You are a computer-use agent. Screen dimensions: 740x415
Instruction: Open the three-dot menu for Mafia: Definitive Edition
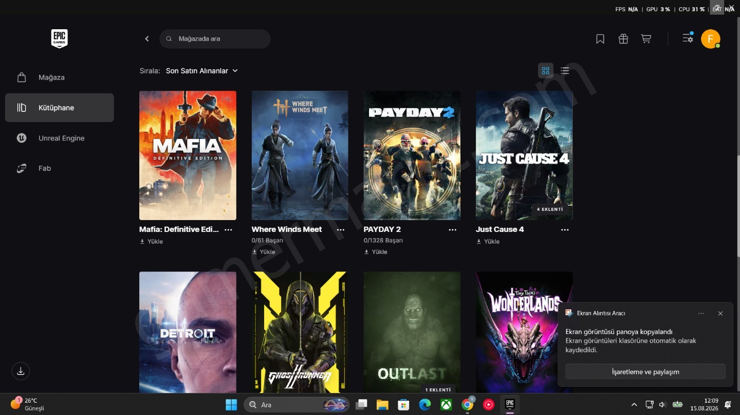(229, 230)
